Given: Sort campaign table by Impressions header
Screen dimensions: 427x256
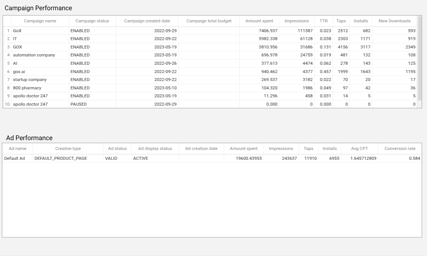Looking at the screenshot, I should pos(297,21).
